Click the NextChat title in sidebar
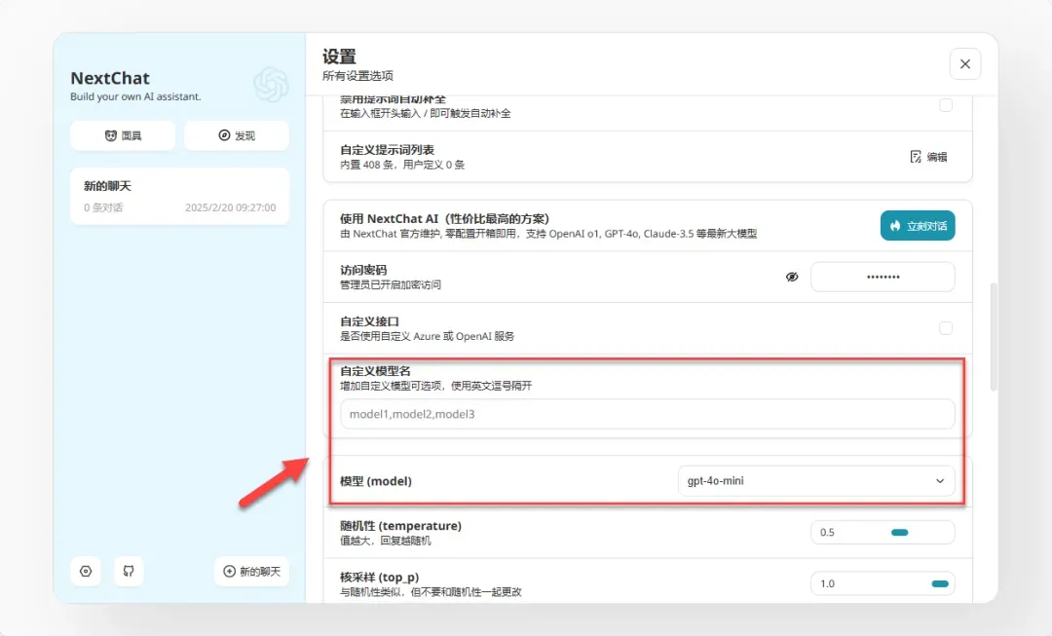Viewport: 1052px width, 636px height. pyautogui.click(x=110, y=79)
